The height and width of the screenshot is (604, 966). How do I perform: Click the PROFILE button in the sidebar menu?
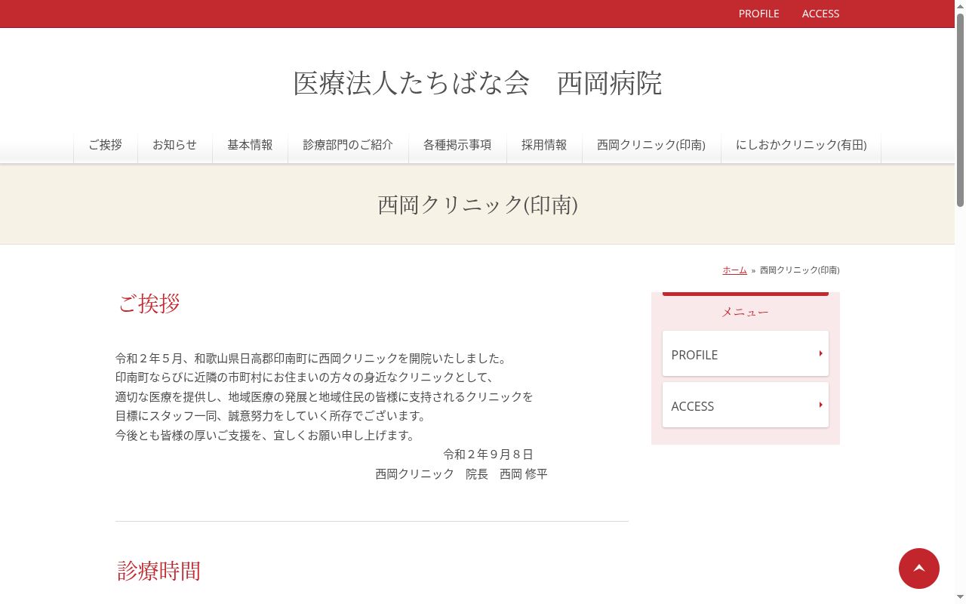point(746,353)
